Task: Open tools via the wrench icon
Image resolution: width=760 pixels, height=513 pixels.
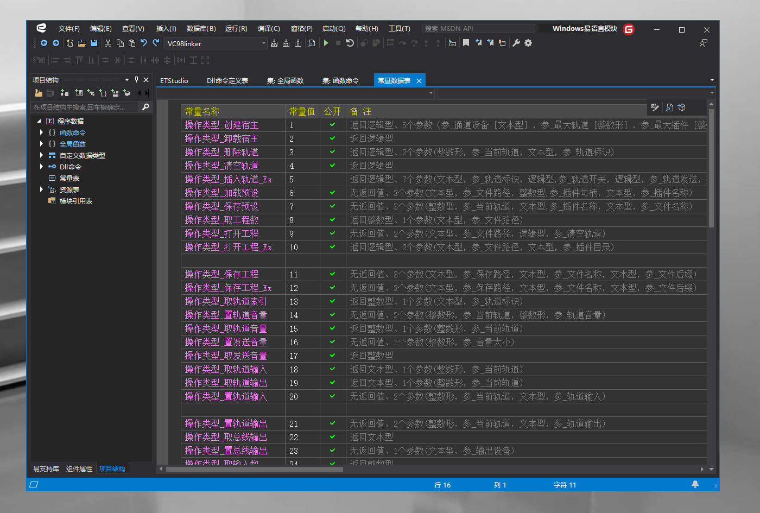Action: tap(516, 43)
